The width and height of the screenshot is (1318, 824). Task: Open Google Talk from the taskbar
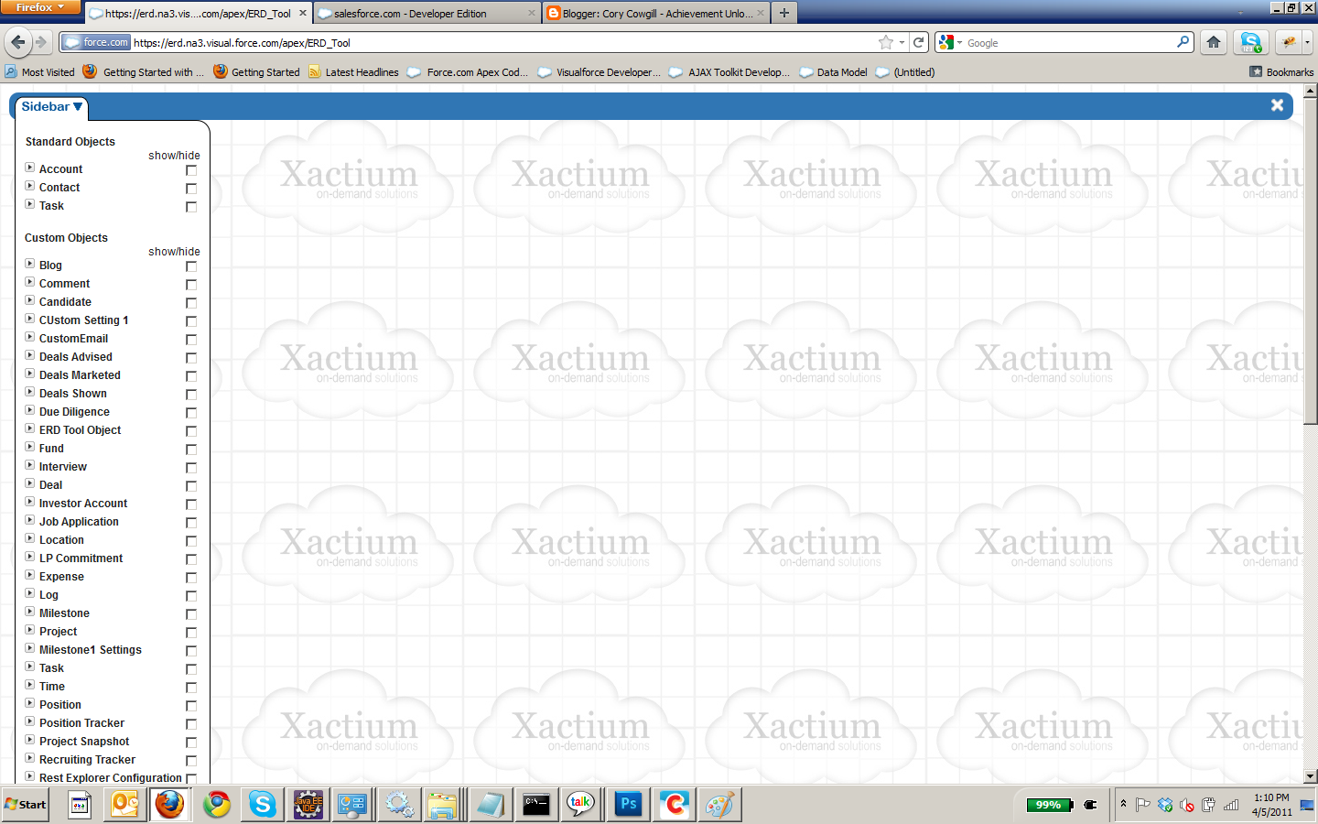(580, 805)
